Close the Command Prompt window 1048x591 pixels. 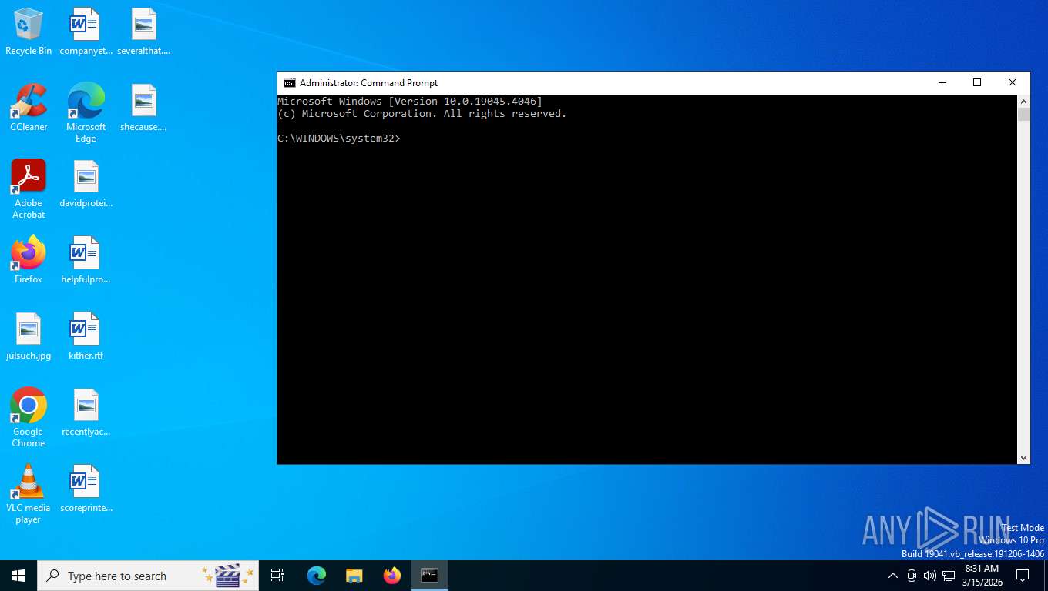click(x=1013, y=83)
